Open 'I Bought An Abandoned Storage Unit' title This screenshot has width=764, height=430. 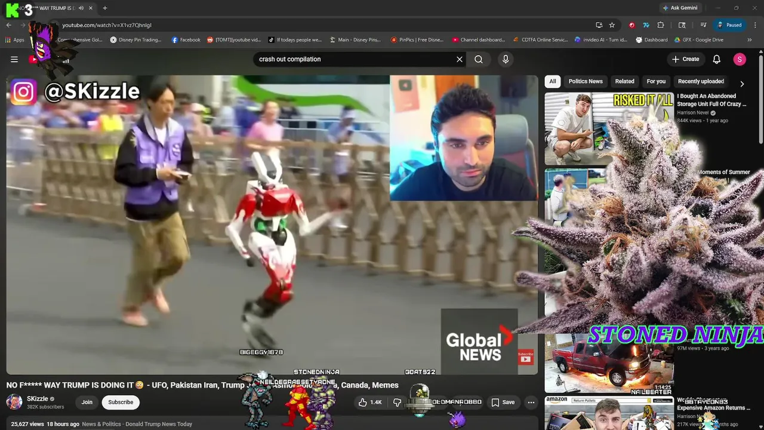711,100
